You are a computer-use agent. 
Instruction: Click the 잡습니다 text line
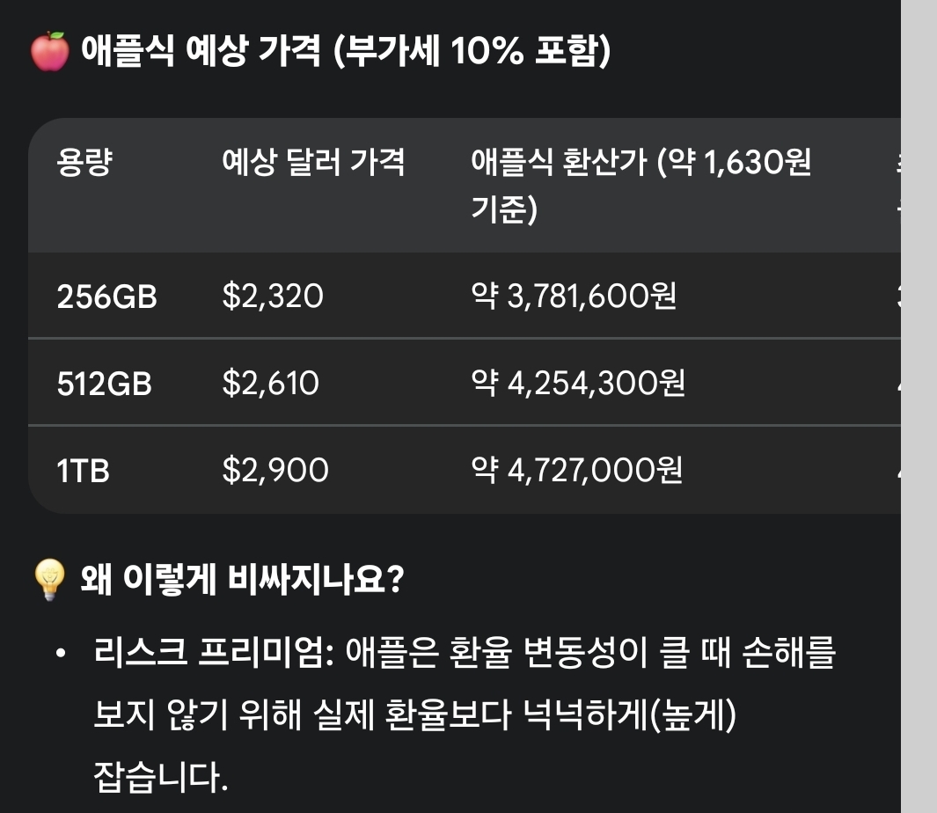[x=160, y=778]
